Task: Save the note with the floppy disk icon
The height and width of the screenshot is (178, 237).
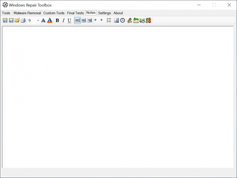Action: pyautogui.click(x=11, y=20)
